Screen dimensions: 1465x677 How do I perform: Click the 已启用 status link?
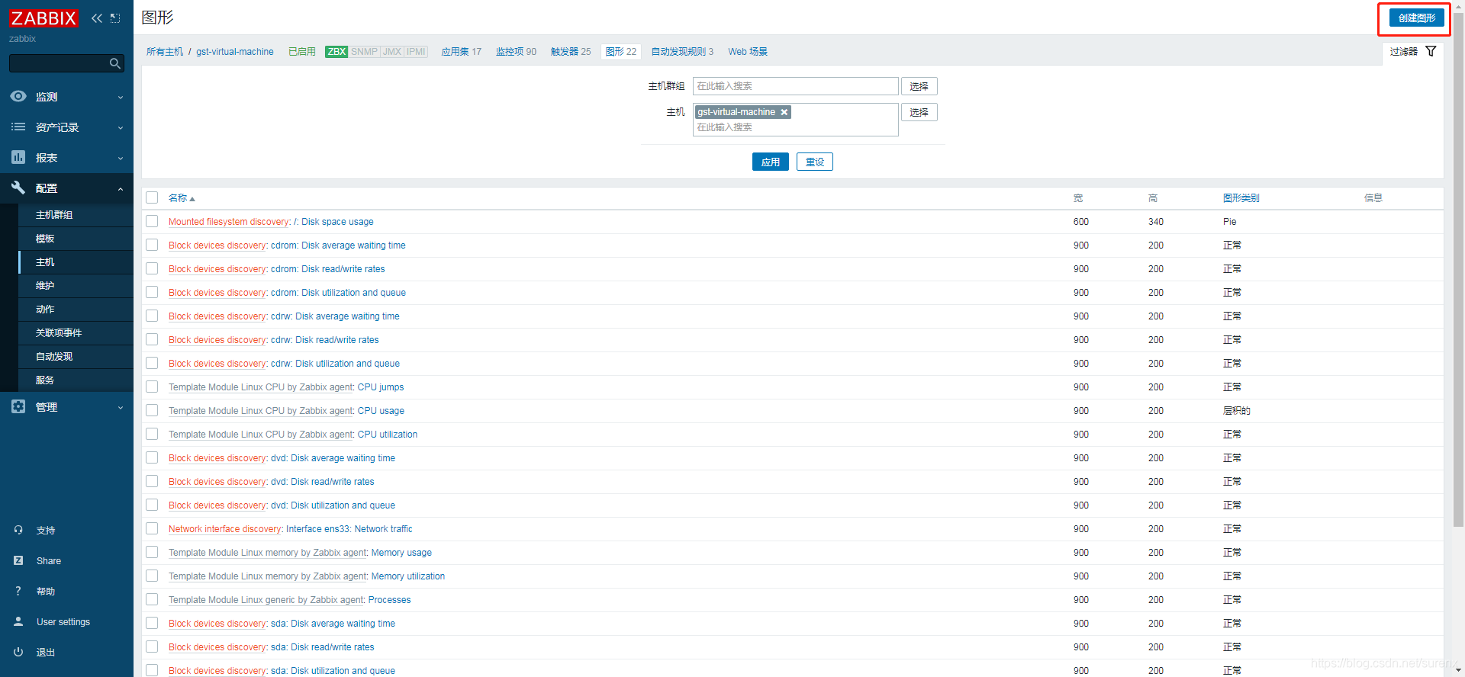coord(302,52)
